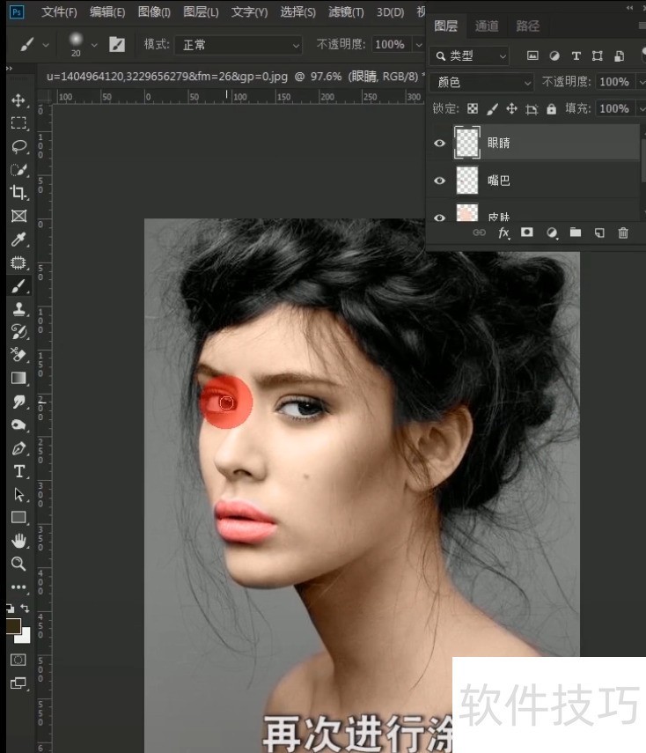Expand the 类型 layer filter dropdown
Viewport: 646px width, 753px height.
coord(470,55)
